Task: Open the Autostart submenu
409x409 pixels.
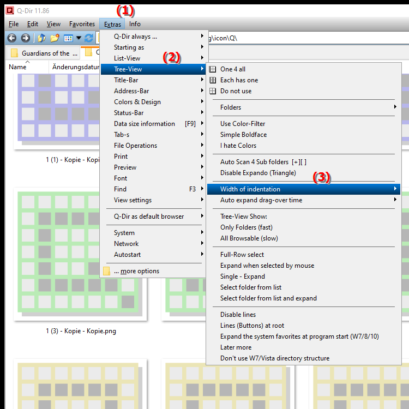Action: [153, 255]
